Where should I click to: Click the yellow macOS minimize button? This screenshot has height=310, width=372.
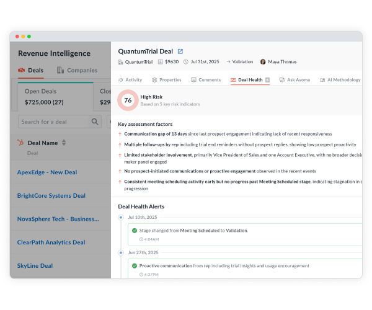pyautogui.click(x=24, y=37)
